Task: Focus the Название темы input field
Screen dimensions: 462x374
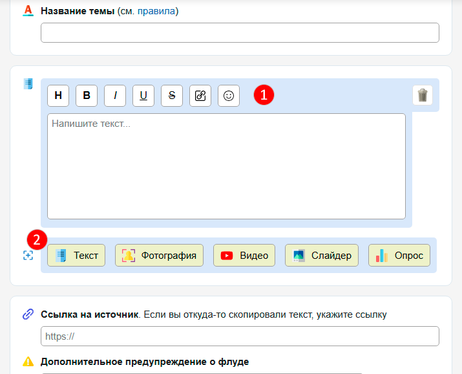Action: point(240,33)
